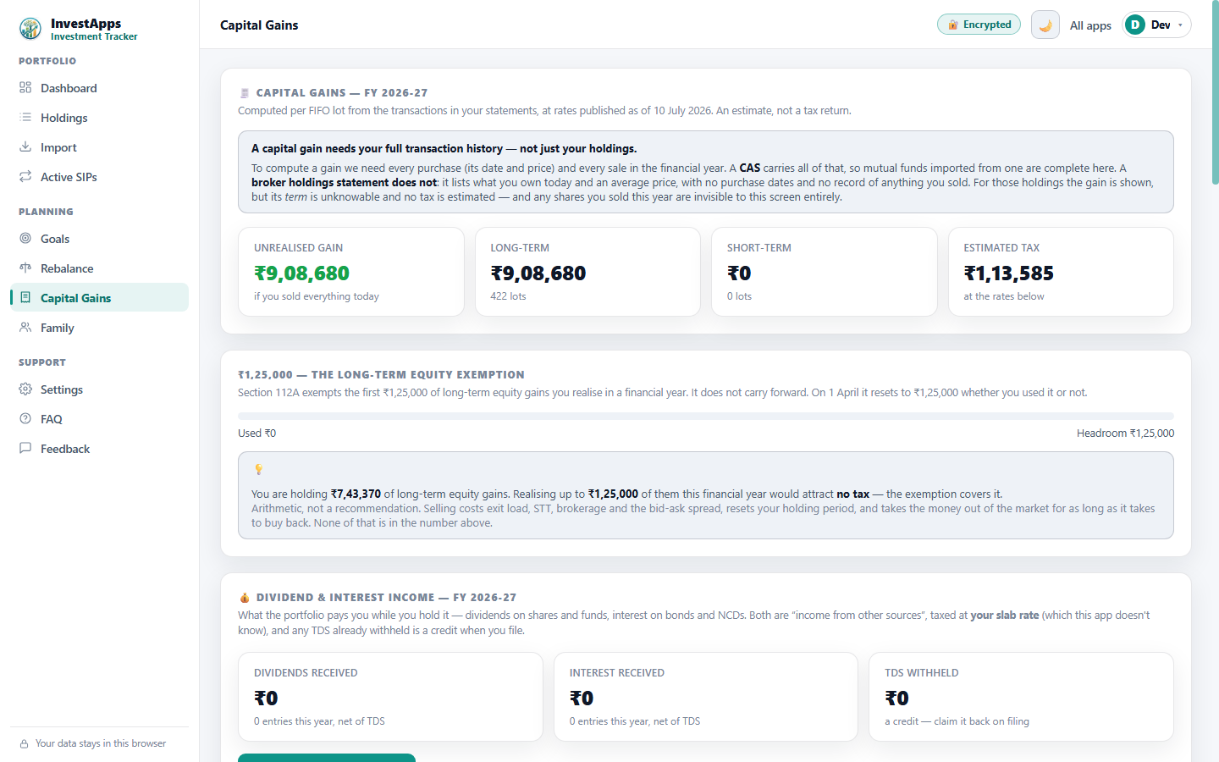The height and width of the screenshot is (762, 1219).
Task: Click the Active SIPs arrows icon
Action: coord(25,176)
